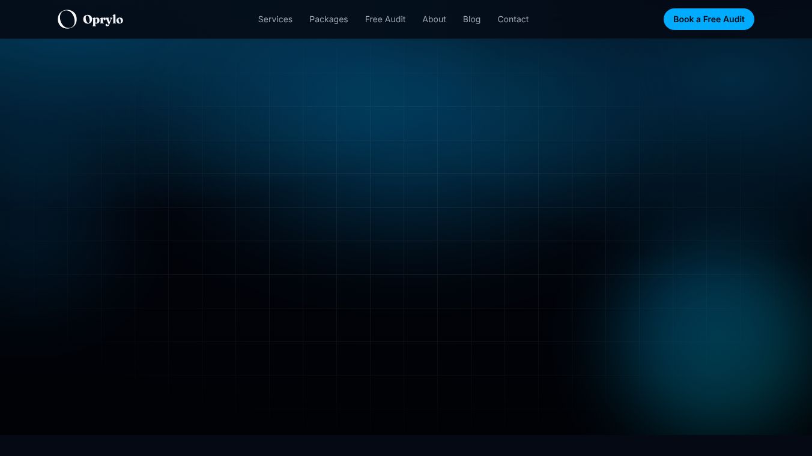
Task: Select the blue pill-shaped audit booking button
Action: 709,19
